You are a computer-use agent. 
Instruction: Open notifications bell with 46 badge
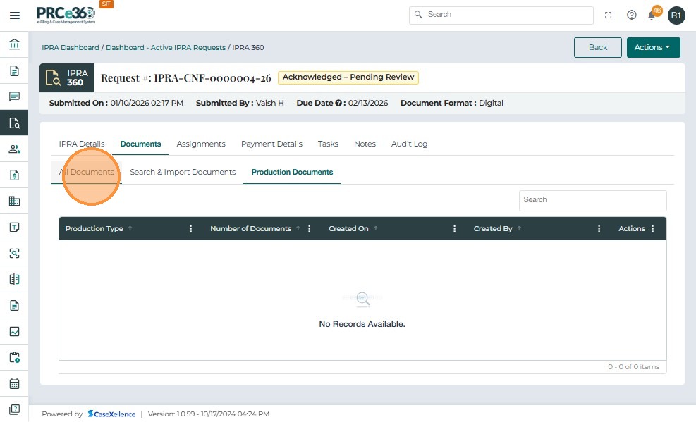click(x=652, y=14)
